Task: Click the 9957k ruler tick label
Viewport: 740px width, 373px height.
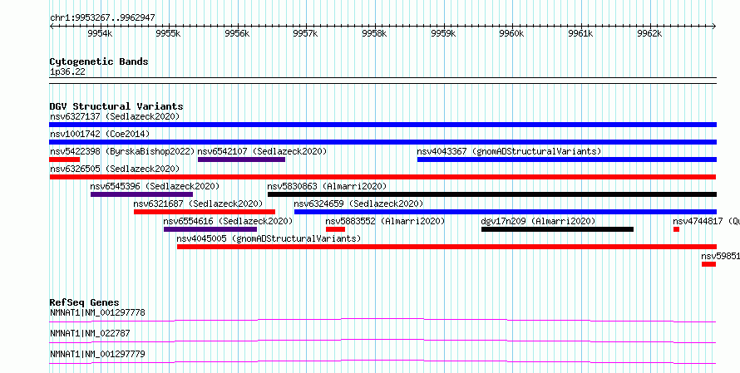Action: click(306, 33)
